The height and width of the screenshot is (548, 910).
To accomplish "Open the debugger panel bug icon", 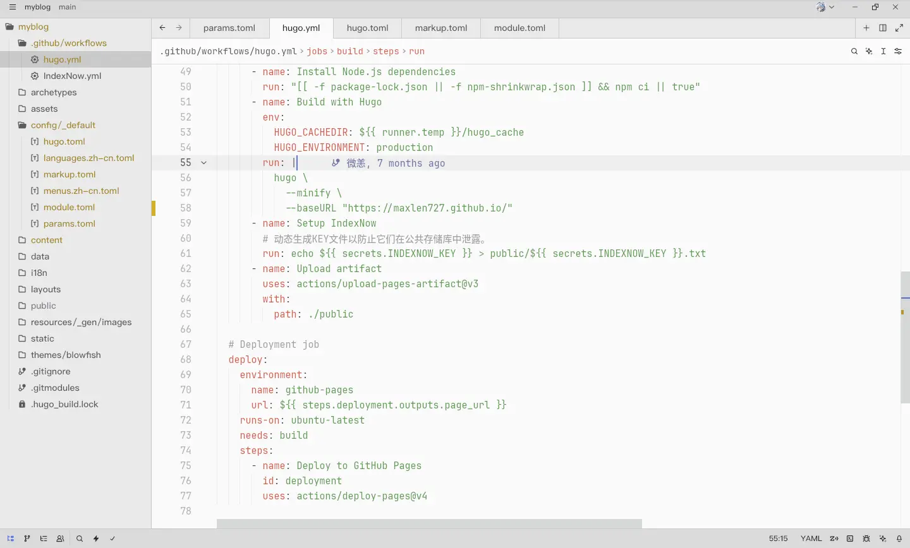I will point(866,539).
